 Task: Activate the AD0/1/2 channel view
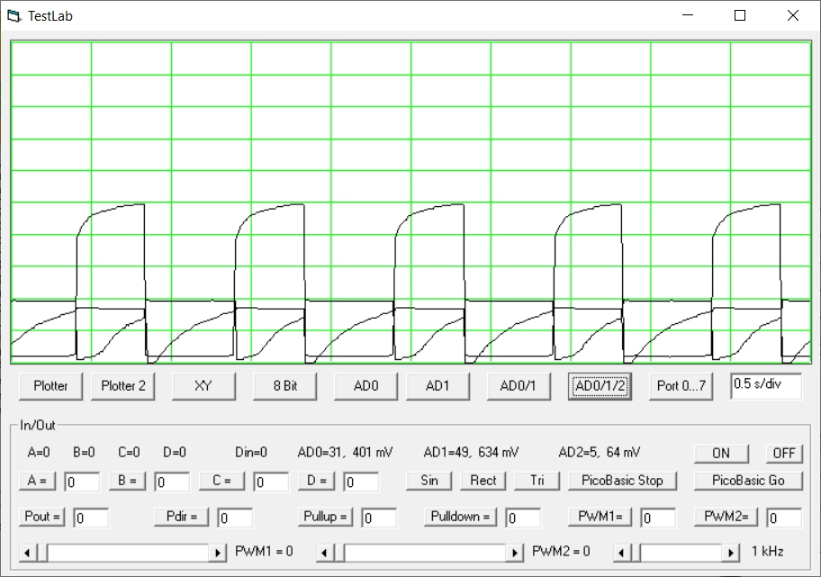coord(600,385)
